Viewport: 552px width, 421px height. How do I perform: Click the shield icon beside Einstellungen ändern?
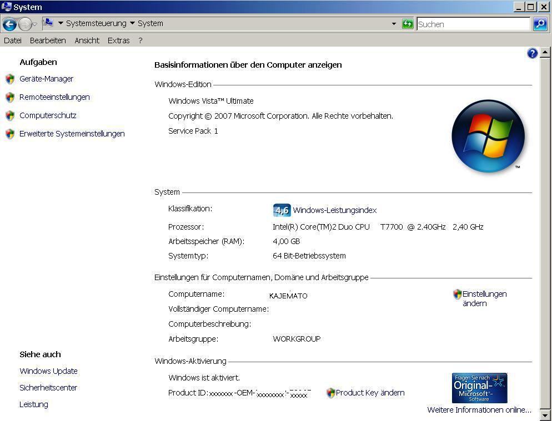click(x=457, y=294)
